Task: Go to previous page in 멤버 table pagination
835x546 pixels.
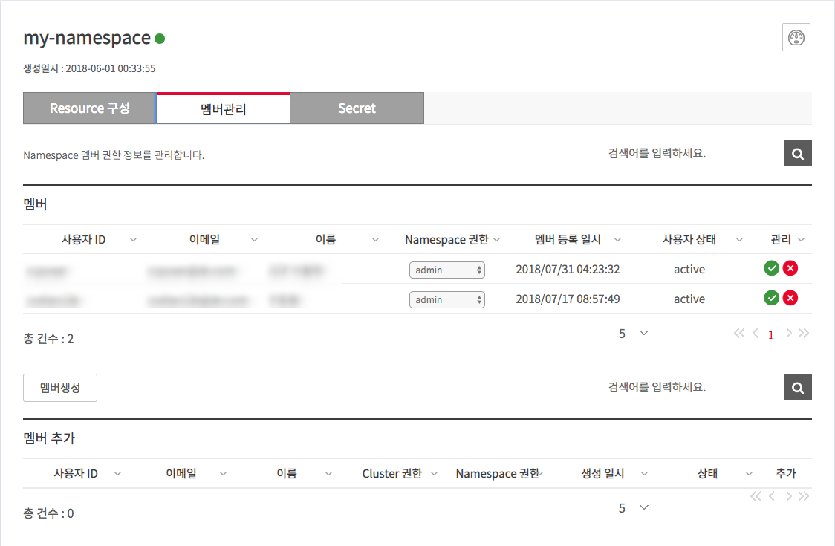Action: (x=755, y=334)
